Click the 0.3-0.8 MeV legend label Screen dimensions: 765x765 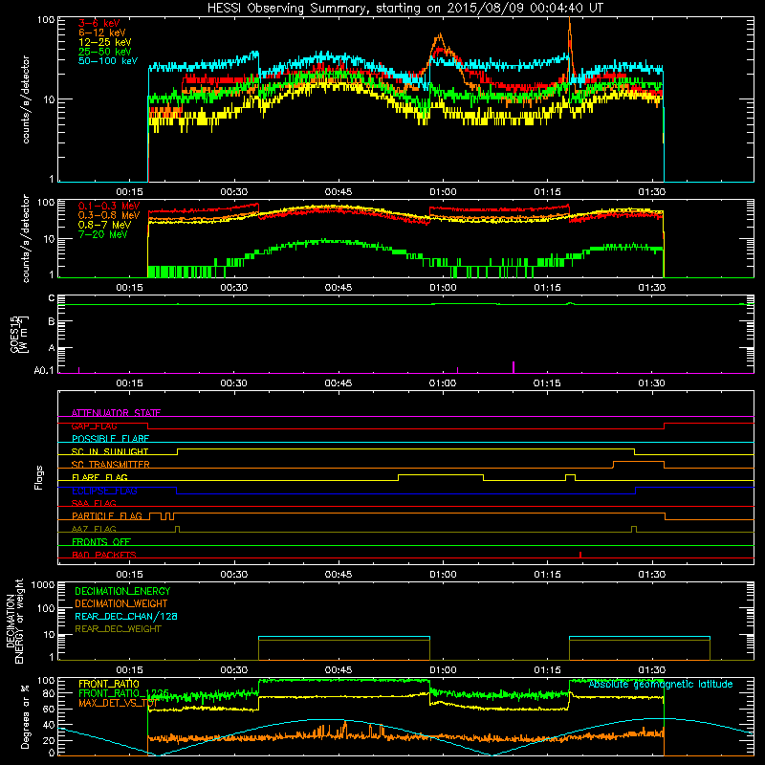coord(109,215)
